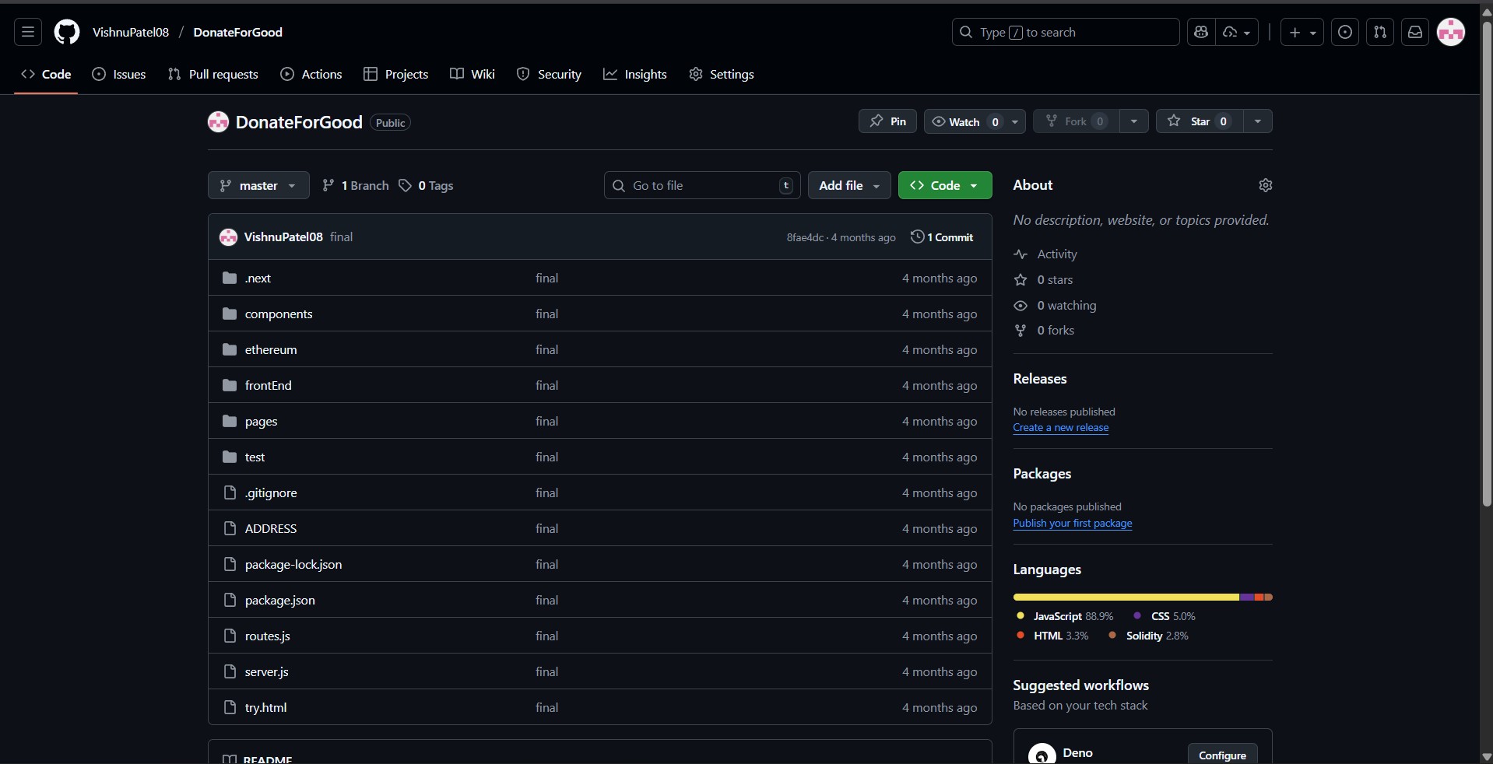Open the Copilot chat icon
The image size is (1493, 764).
point(1201,32)
